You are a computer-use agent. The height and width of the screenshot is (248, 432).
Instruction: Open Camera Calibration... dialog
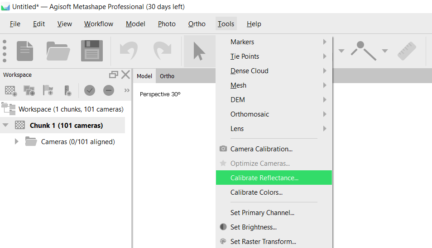point(261,149)
